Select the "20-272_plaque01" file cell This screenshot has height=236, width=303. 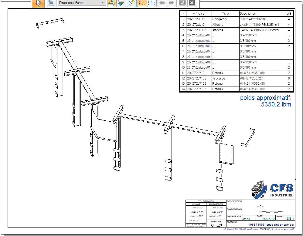pyautogui.click(x=199, y=35)
